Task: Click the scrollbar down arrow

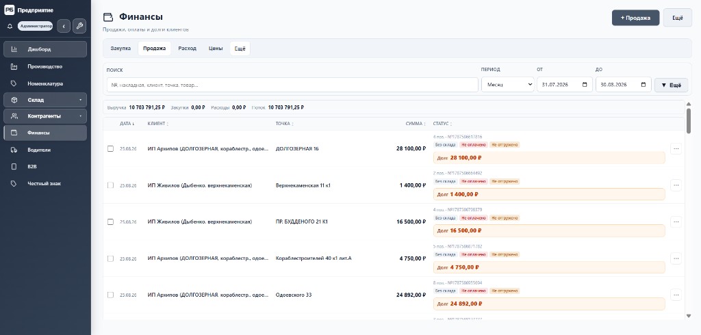Action: [x=689, y=317]
